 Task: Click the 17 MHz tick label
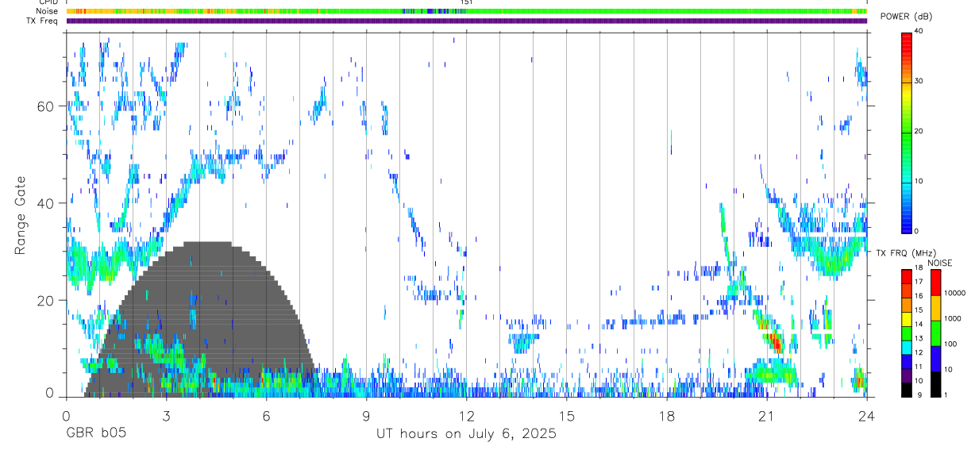[919, 282]
